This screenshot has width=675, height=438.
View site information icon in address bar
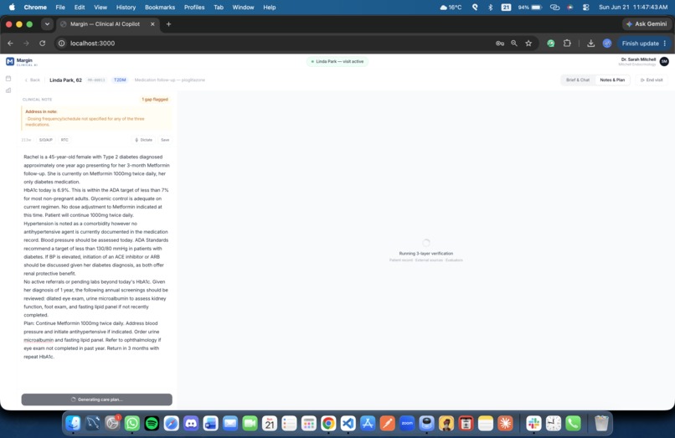click(62, 43)
